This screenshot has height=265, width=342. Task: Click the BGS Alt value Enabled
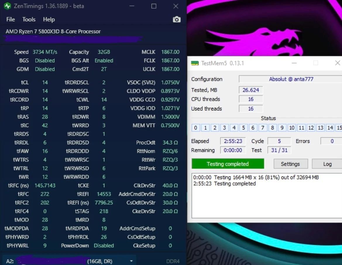coord(104,60)
